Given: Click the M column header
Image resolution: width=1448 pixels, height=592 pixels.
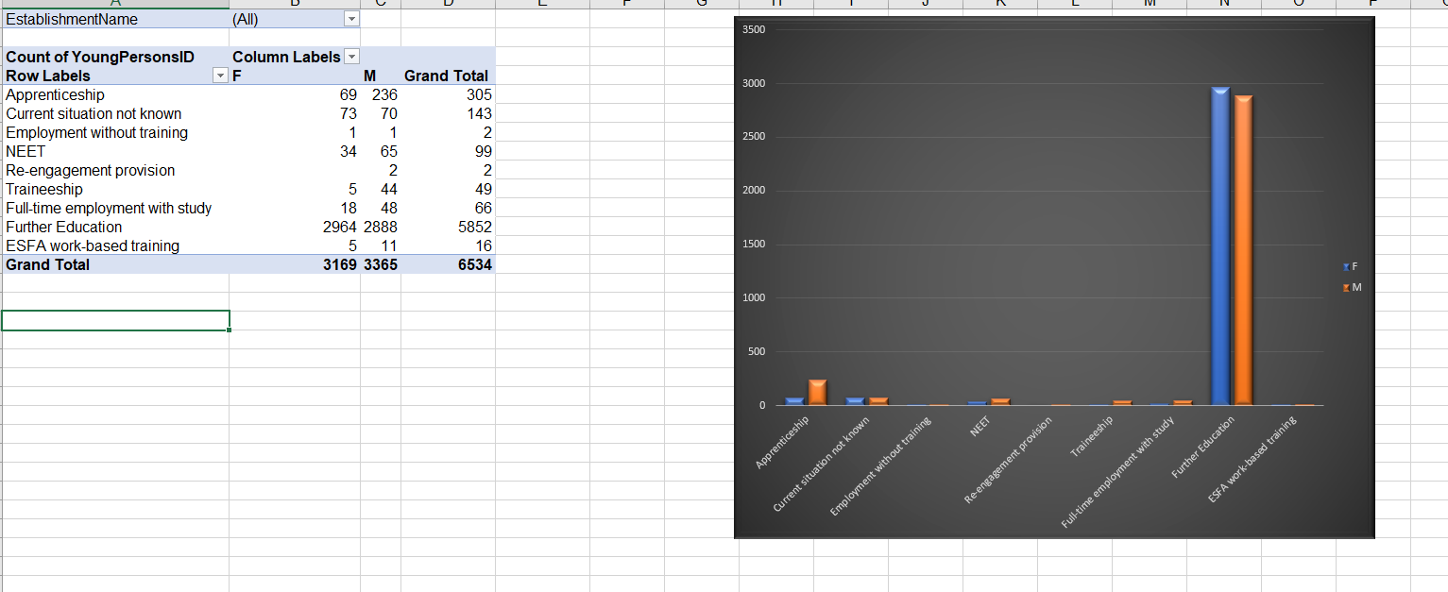Looking at the screenshot, I should [370, 76].
